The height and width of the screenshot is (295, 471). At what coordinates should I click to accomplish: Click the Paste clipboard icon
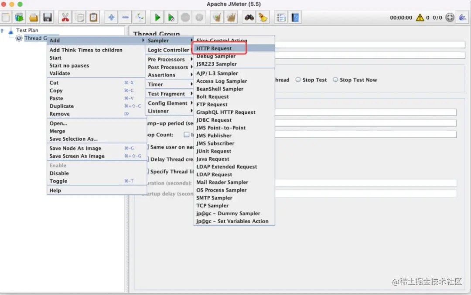(x=93, y=17)
